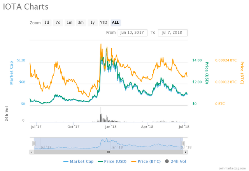
Task: Click the right navigator range handle
Action: click(183, 143)
